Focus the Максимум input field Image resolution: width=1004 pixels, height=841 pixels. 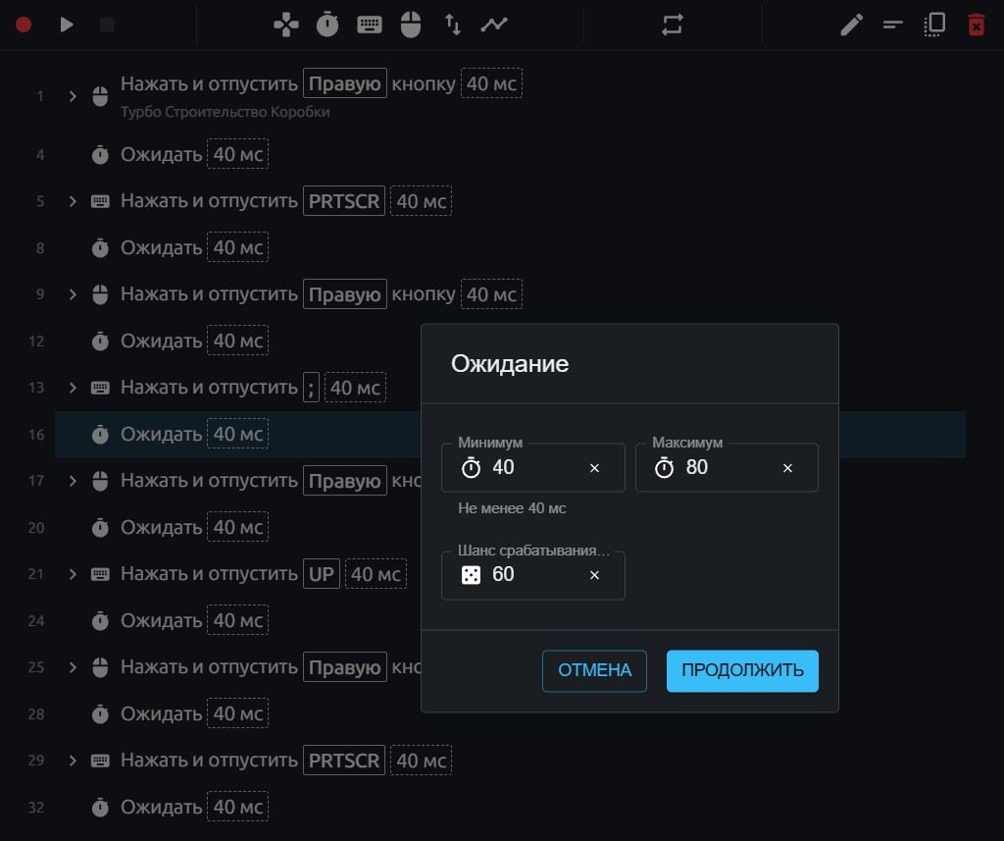tap(727, 468)
